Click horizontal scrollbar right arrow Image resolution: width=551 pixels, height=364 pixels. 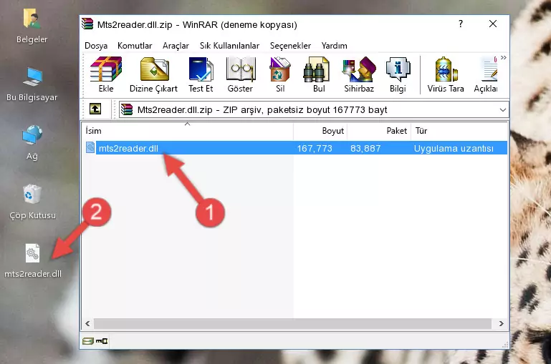pyautogui.click(x=501, y=323)
